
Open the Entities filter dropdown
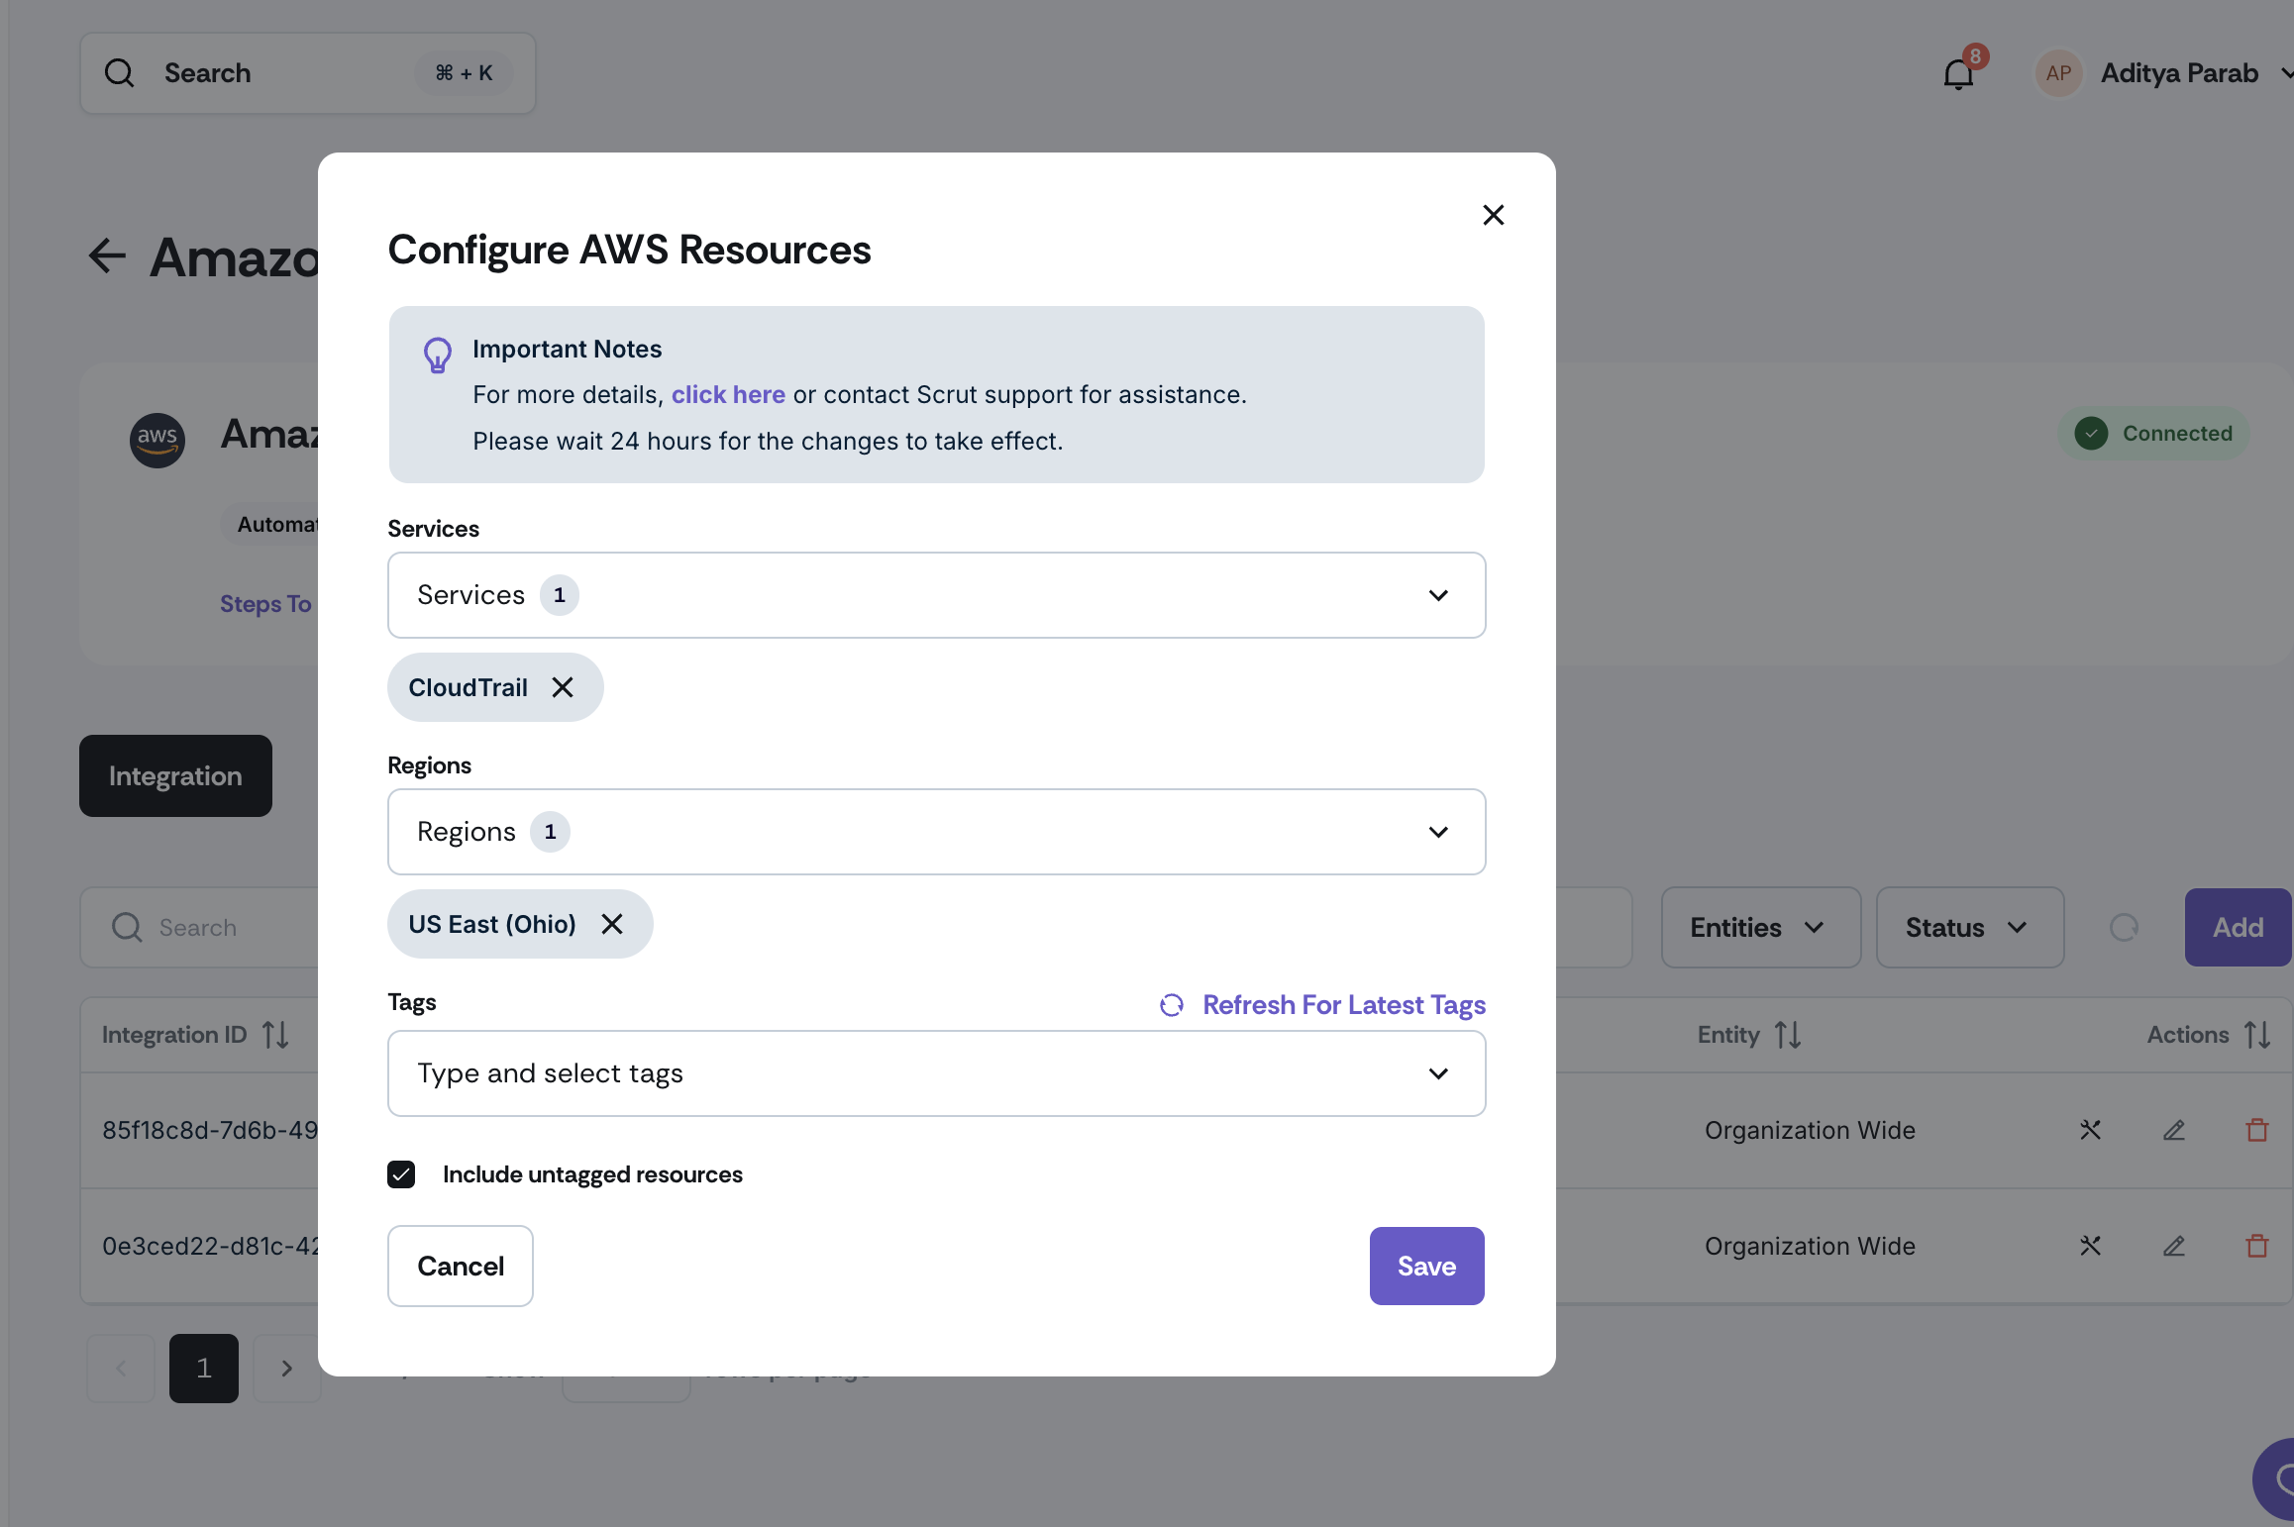1760,928
